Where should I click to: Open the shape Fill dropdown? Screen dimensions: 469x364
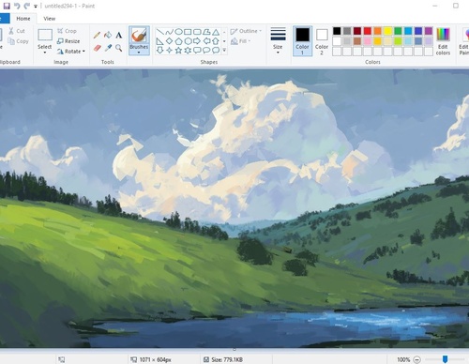coord(241,41)
